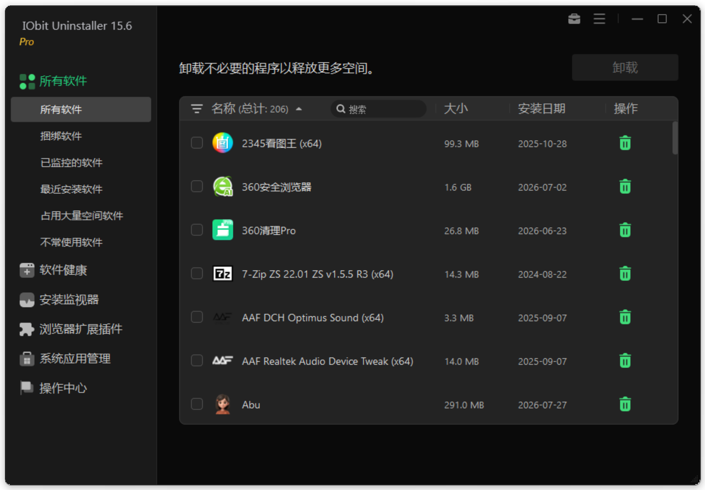Open the 所有软件 sub-tab in sidebar
Image resolution: width=705 pixels, height=490 pixels.
point(81,109)
